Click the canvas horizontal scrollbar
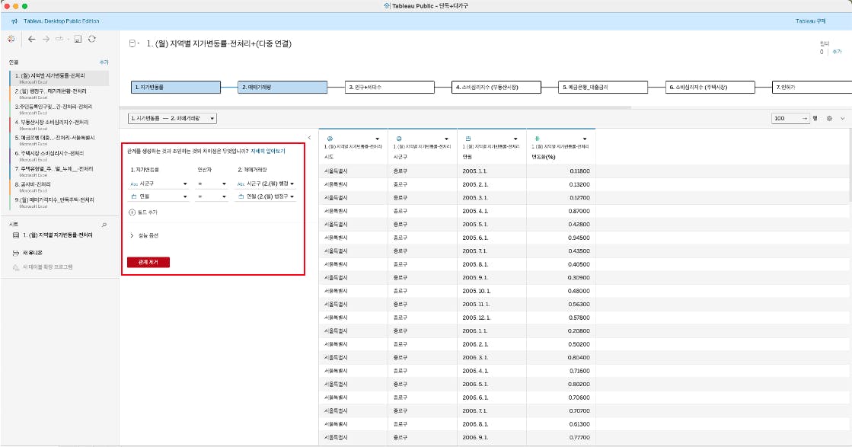Viewport: 852px width, 447px height. click(x=375, y=107)
